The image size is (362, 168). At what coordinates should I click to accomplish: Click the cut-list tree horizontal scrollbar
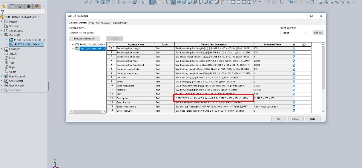coord(87,111)
